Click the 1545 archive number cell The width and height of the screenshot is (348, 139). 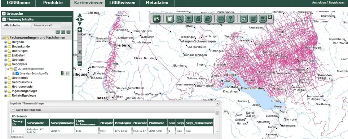87,131
